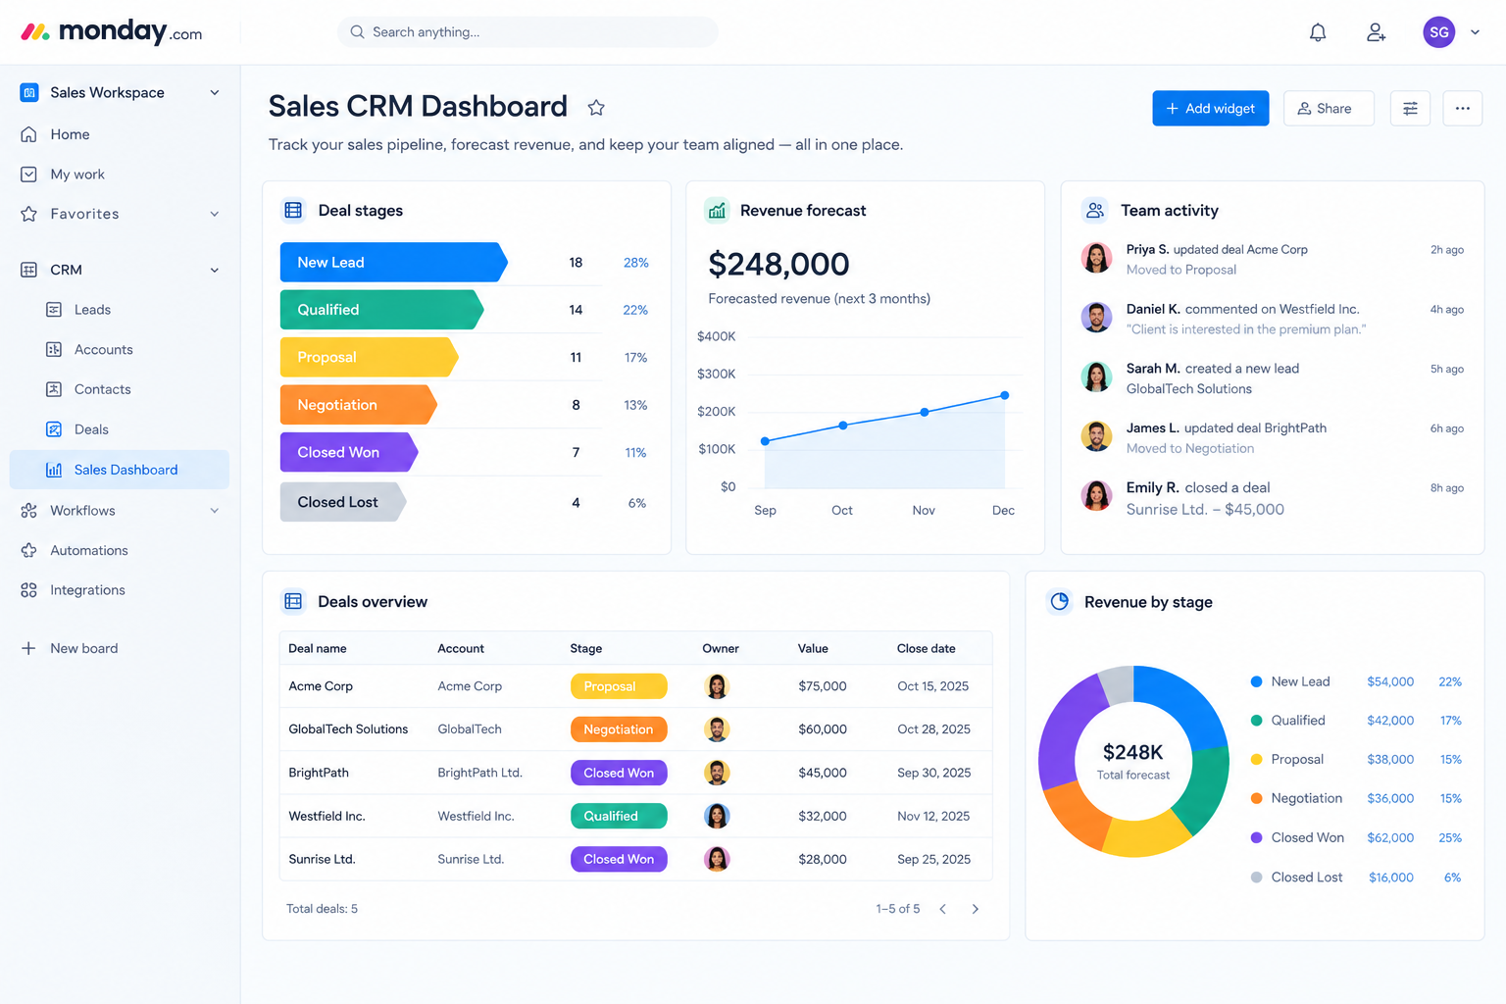The width and height of the screenshot is (1506, 1004).
Task: Open the notifications bell
Action: (x=1318, y=32)
